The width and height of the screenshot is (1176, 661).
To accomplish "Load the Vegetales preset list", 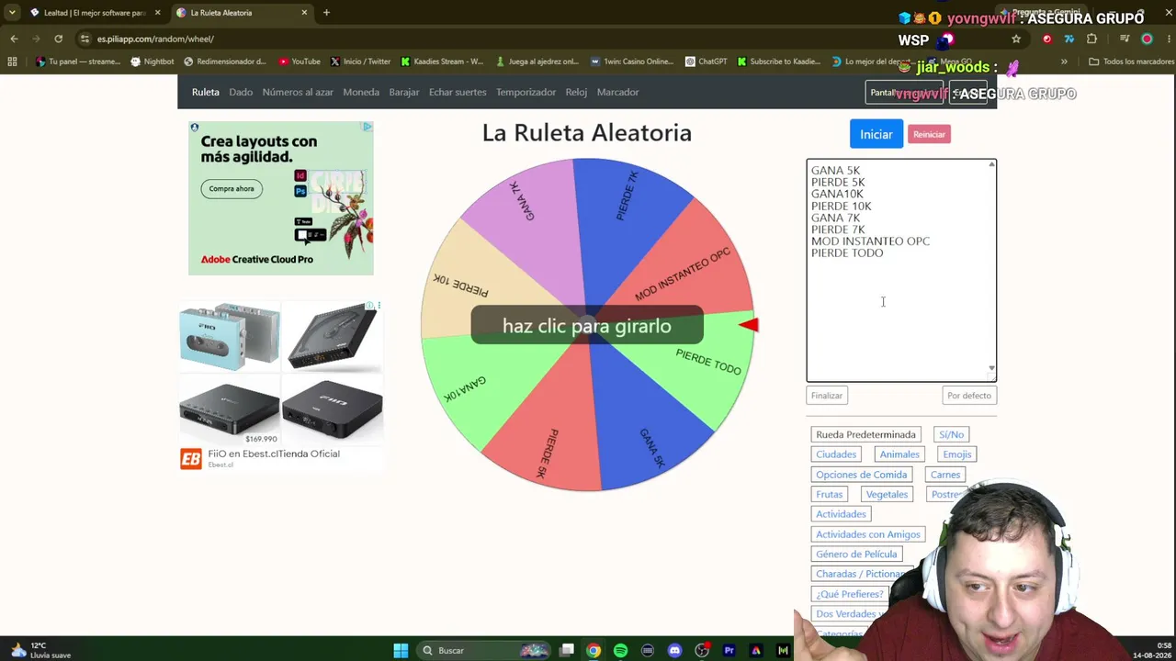I will [887, 494].
